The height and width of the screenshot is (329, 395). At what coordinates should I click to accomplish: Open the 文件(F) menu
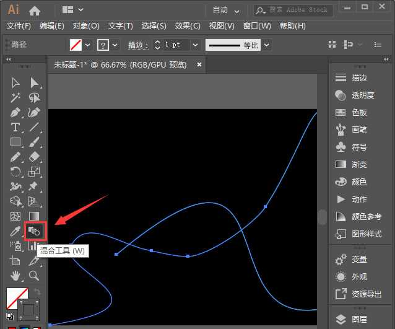click(x=19, y=26)
